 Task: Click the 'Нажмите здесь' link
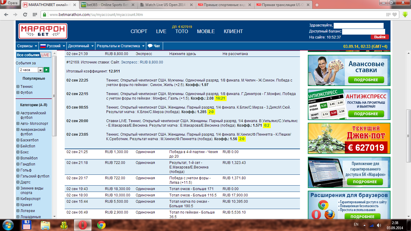coord(183,54)
